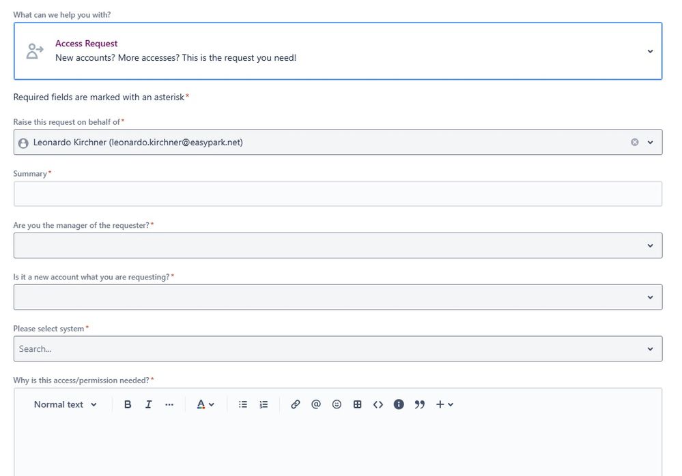Open the 'new account' question dropdown
This screenshot has height=476, width=682.
click(x=338, y=297)
